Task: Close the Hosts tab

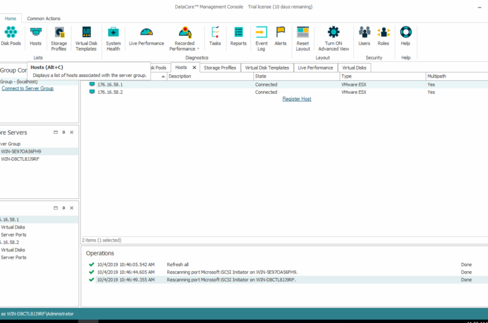Action: pos(194,68)
